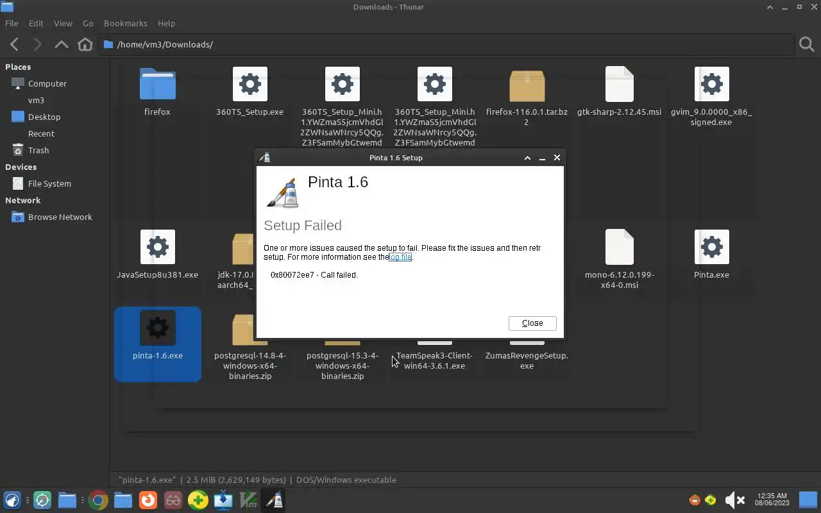Open the Bookmarks menu
Viewport: 821px width, 513px height.
click(126, 23)
